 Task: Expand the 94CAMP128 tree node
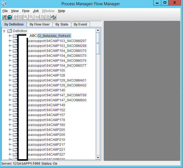point(10,75)
